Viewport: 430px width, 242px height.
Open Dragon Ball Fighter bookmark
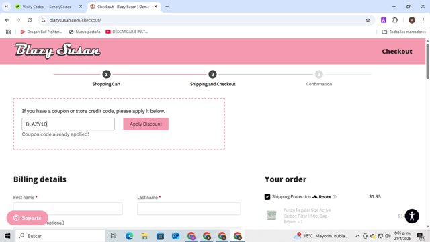click(x=42, y=32)
